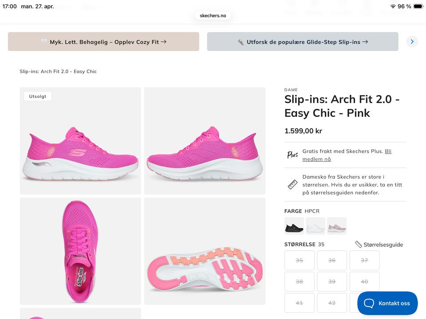Open the Størrelsesguide link
426x319 pixels.
(x=379, y=245)
